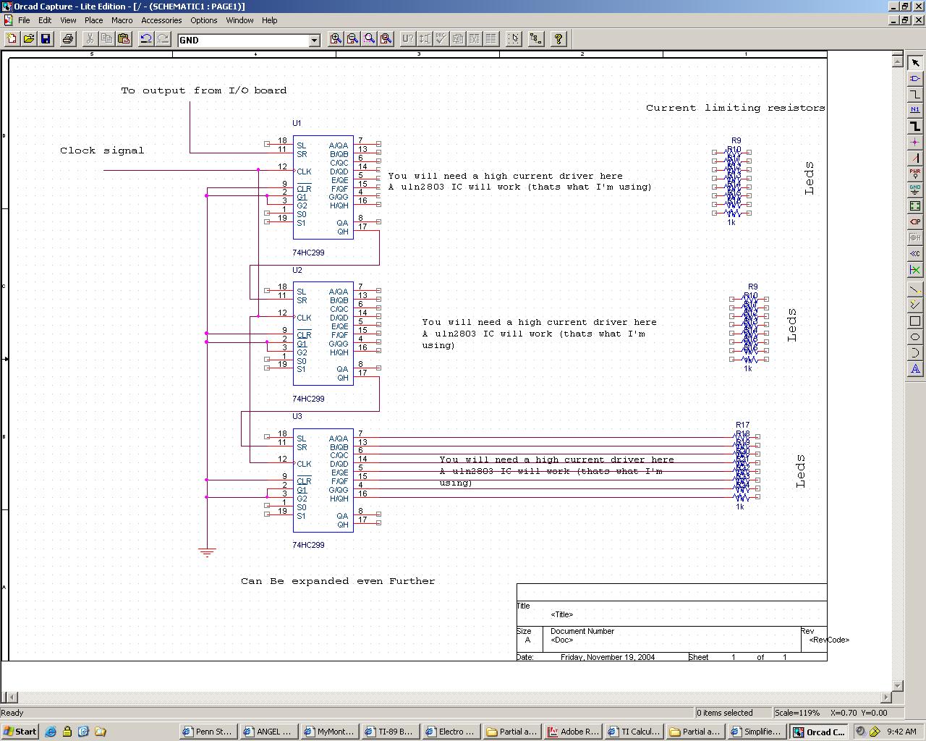Click the <Title> field in title block
This screenshot has height=741, width=926.
point(562,614)
